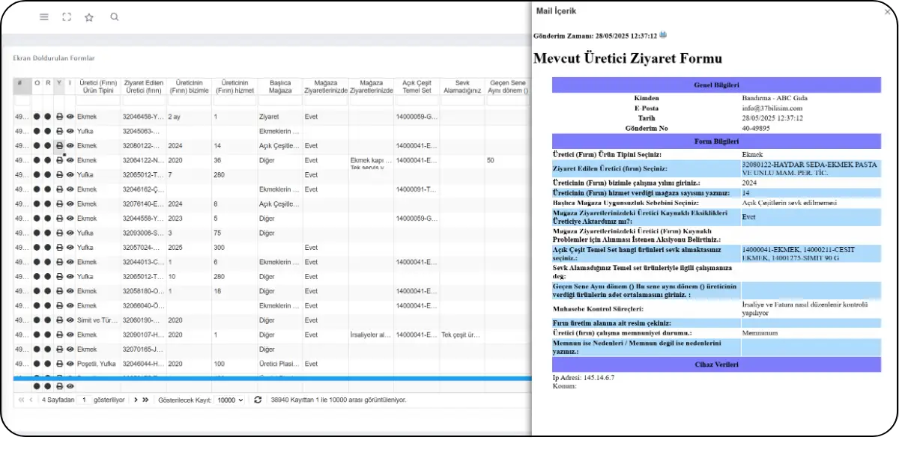Print the row for 32046162-Ç
The width and height of the screenshot is (899, 449).
point(59,189)
